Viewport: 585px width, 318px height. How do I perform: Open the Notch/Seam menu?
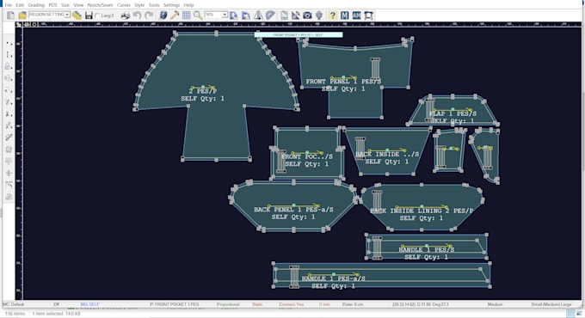[x=100, y=5]
